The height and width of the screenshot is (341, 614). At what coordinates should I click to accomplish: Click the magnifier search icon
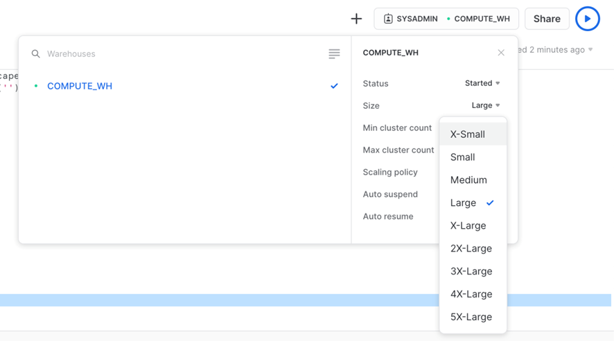coord(36,53)
